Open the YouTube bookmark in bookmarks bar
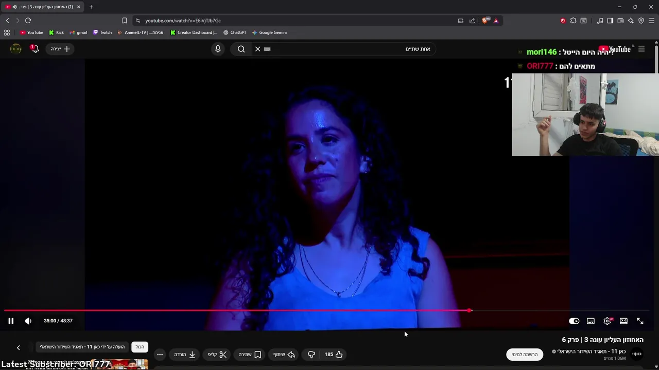659x370 pixels. tap(31, 32)
